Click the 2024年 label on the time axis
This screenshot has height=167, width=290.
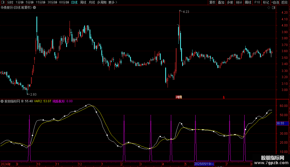click(x=6, y=164)
